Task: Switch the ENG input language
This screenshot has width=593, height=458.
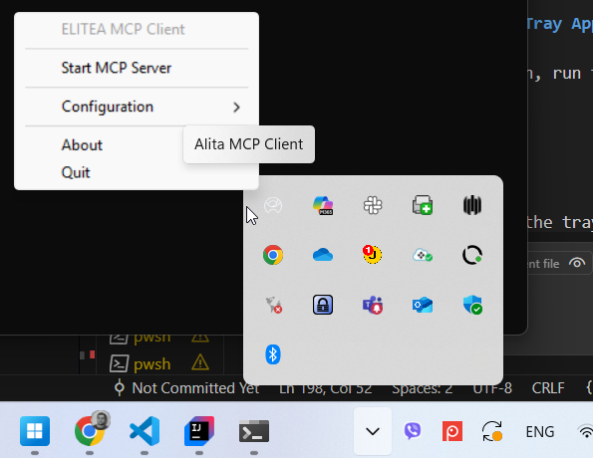Action: (540, 431)
